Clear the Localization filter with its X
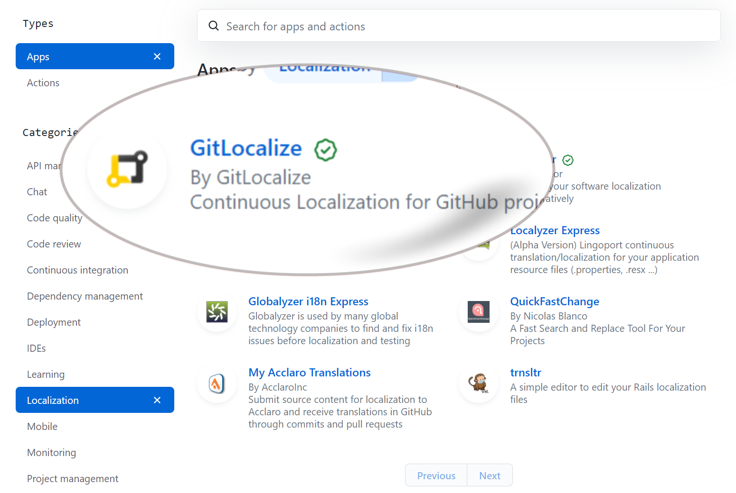Screen dimensions: 736x493 click(157, 400)
